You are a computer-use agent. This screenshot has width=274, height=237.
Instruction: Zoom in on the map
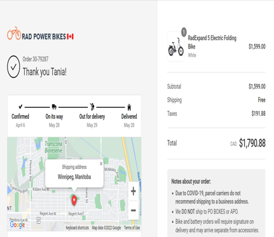click(x=133, y=191)
